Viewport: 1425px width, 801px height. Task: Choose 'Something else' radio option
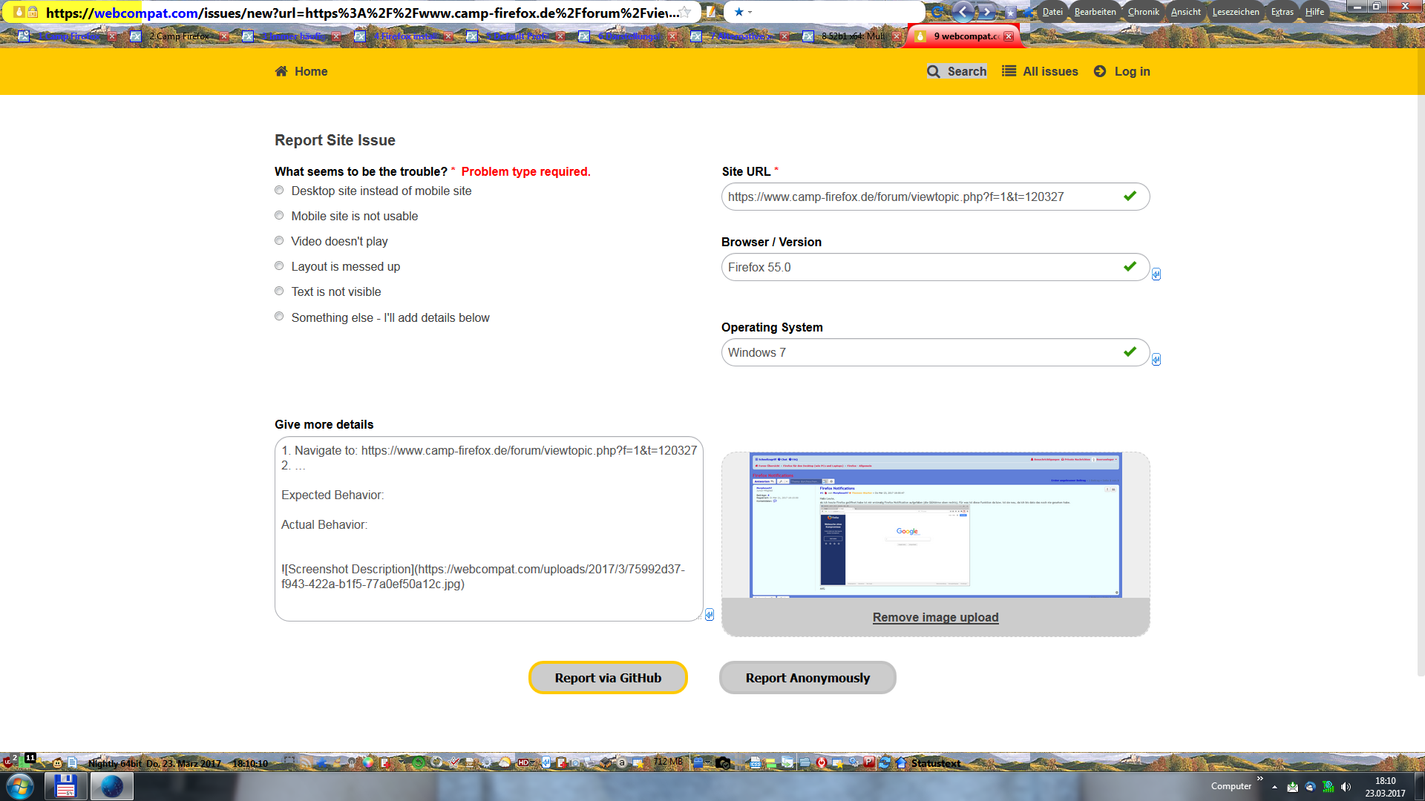(x=279, y=316)
